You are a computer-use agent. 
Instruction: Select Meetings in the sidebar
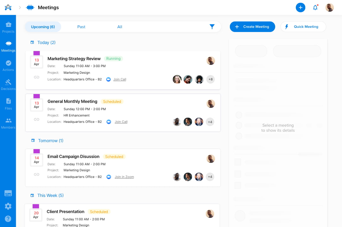8,47
